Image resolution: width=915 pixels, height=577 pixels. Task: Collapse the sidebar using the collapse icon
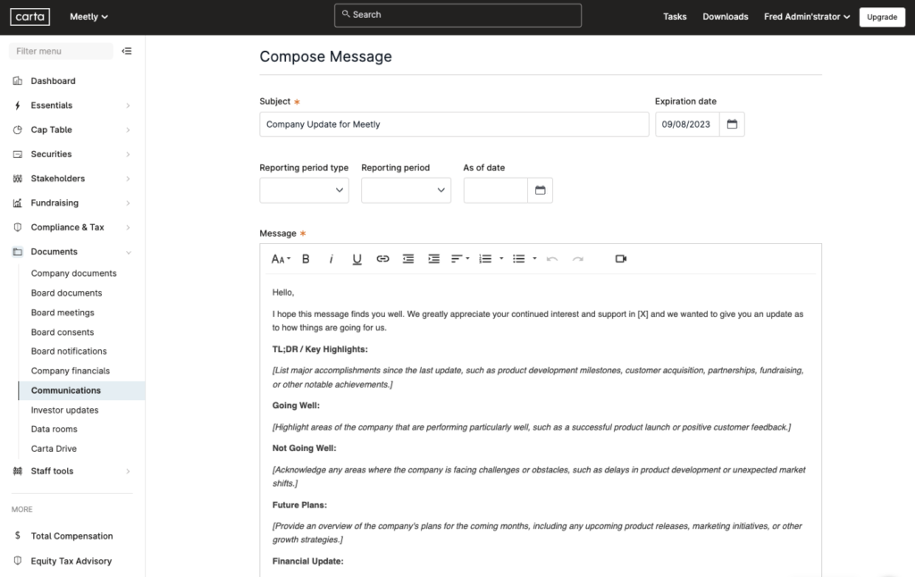[127, 51]
